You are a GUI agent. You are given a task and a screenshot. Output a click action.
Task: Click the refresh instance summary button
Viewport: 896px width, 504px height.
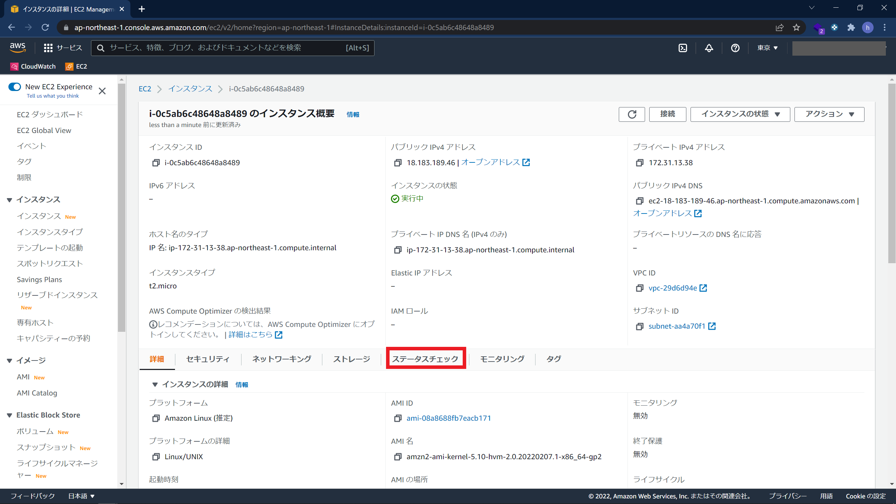pos(632,114)
